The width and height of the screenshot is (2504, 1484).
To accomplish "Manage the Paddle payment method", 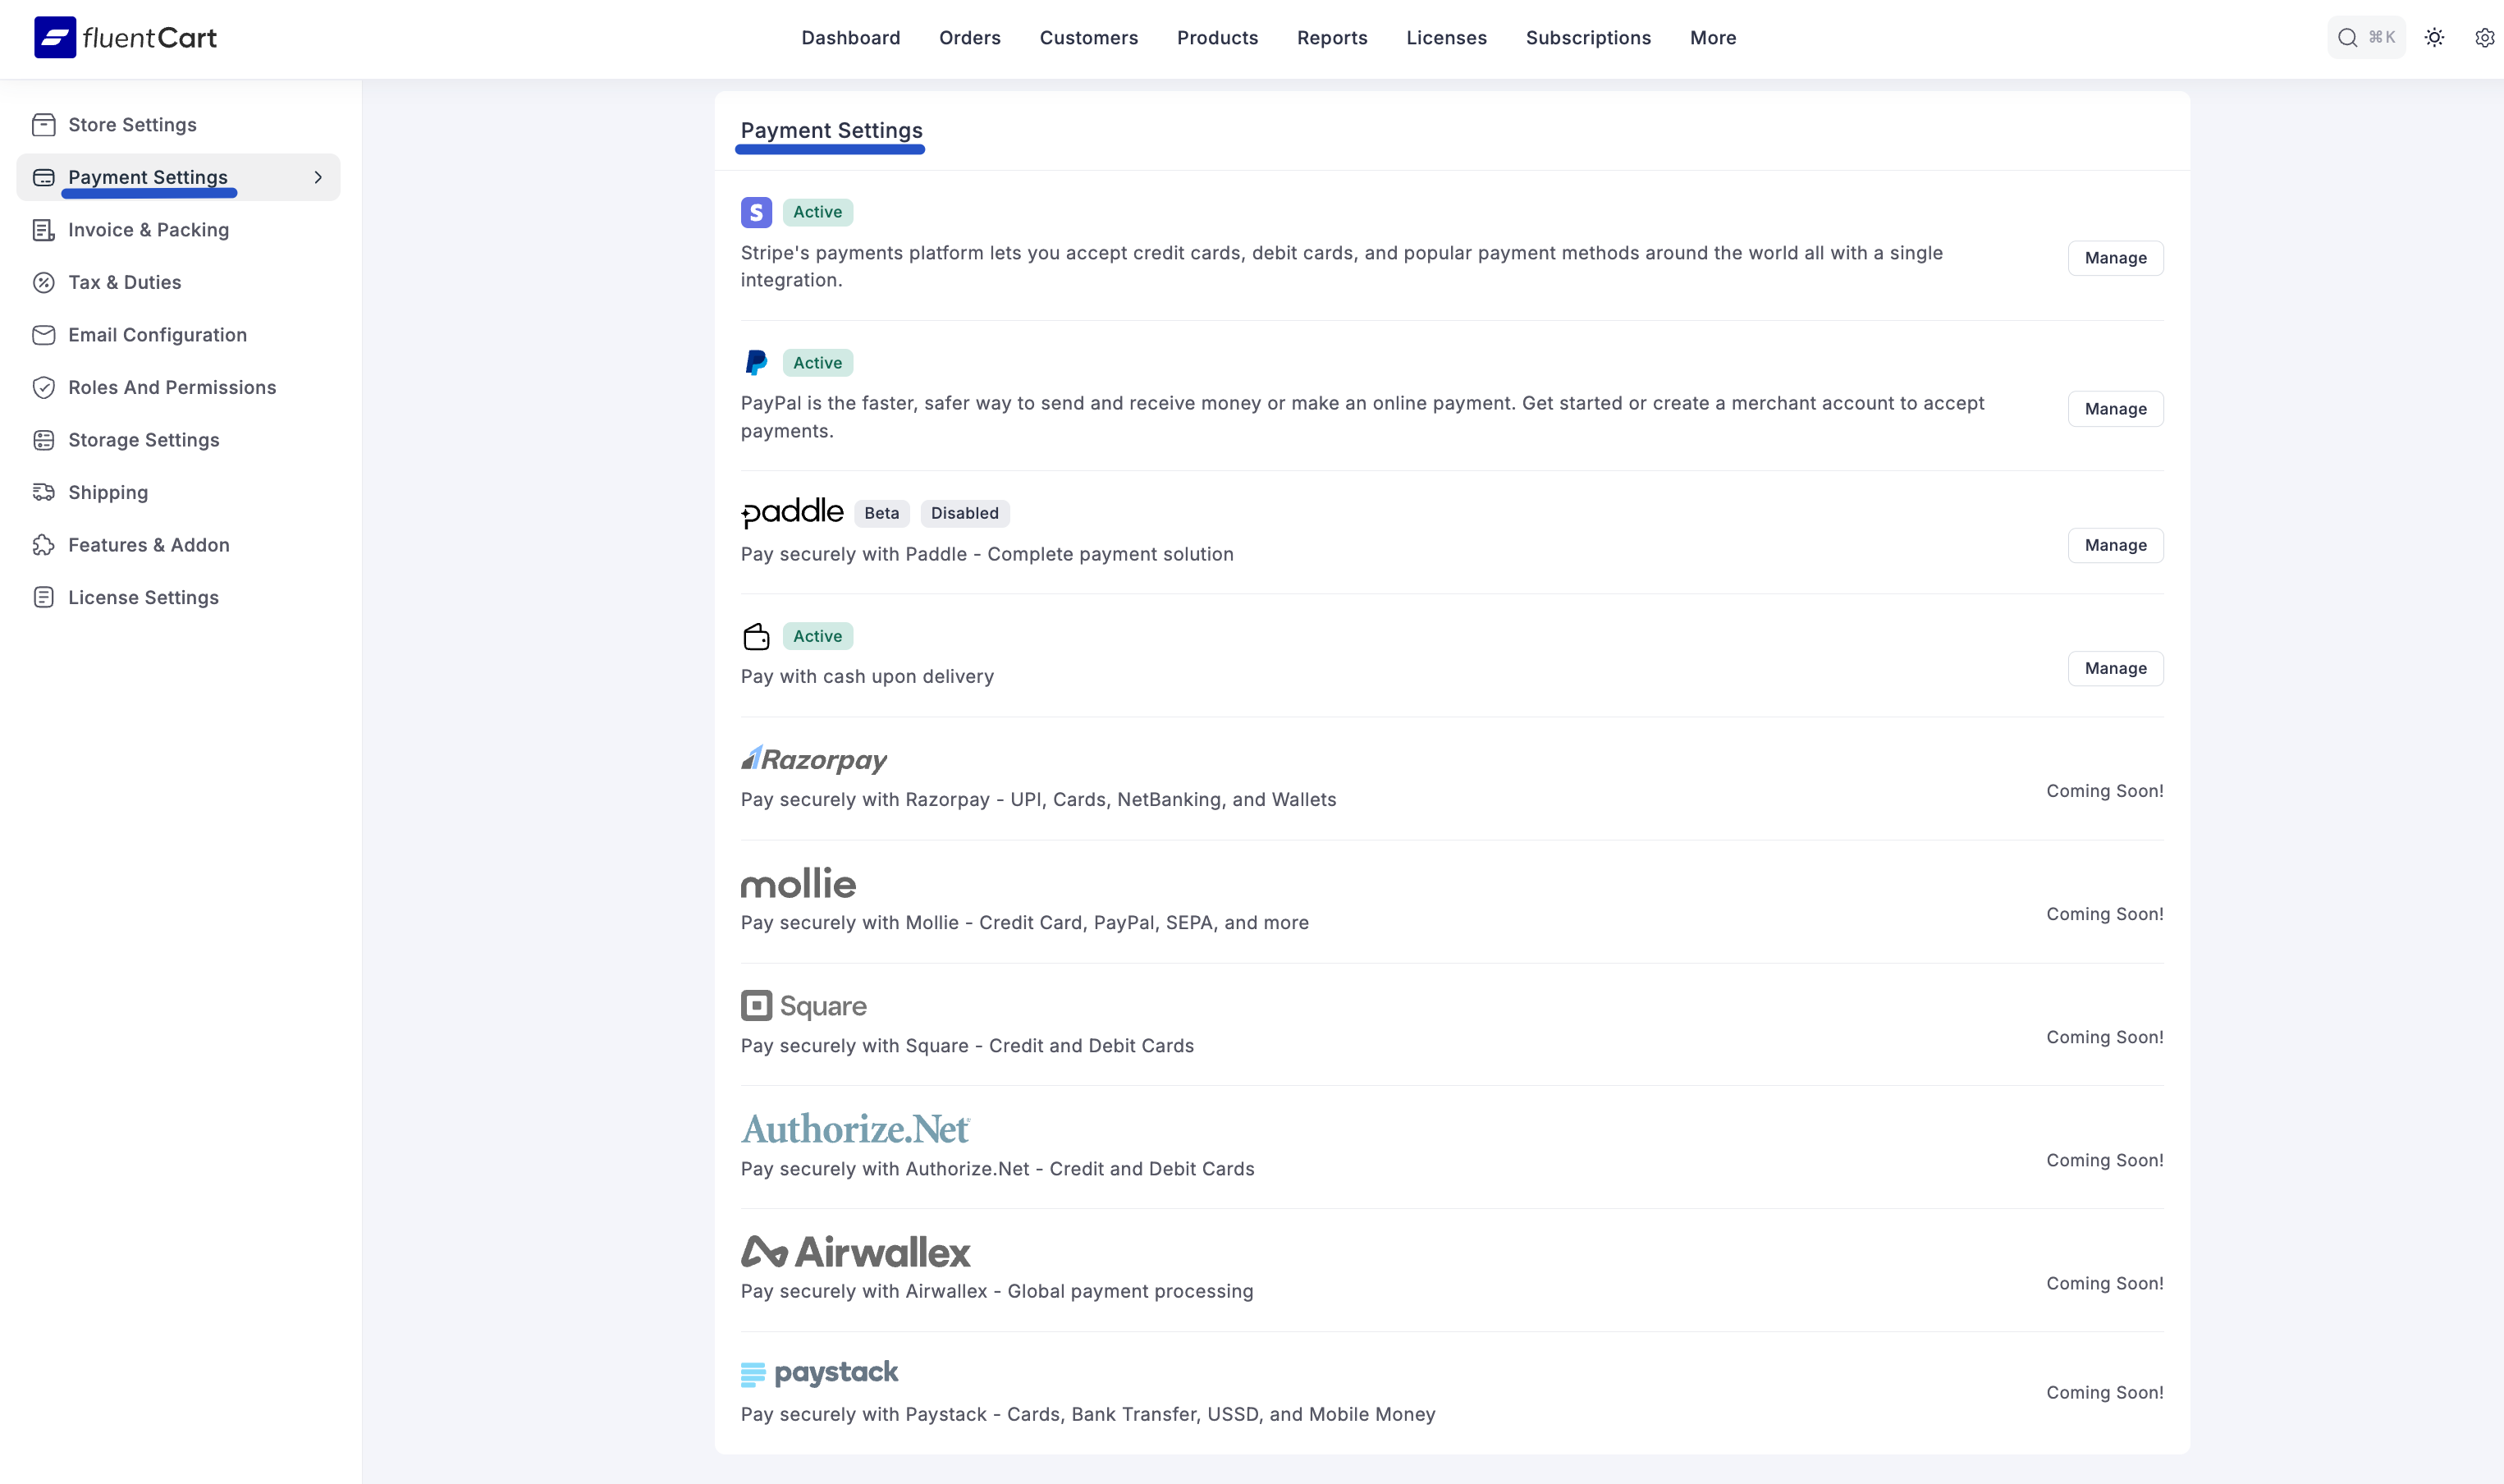I will point(2114,545).
